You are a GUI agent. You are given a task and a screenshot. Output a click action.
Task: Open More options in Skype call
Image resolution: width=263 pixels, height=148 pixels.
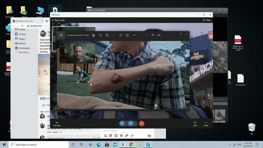pos(206,124)
